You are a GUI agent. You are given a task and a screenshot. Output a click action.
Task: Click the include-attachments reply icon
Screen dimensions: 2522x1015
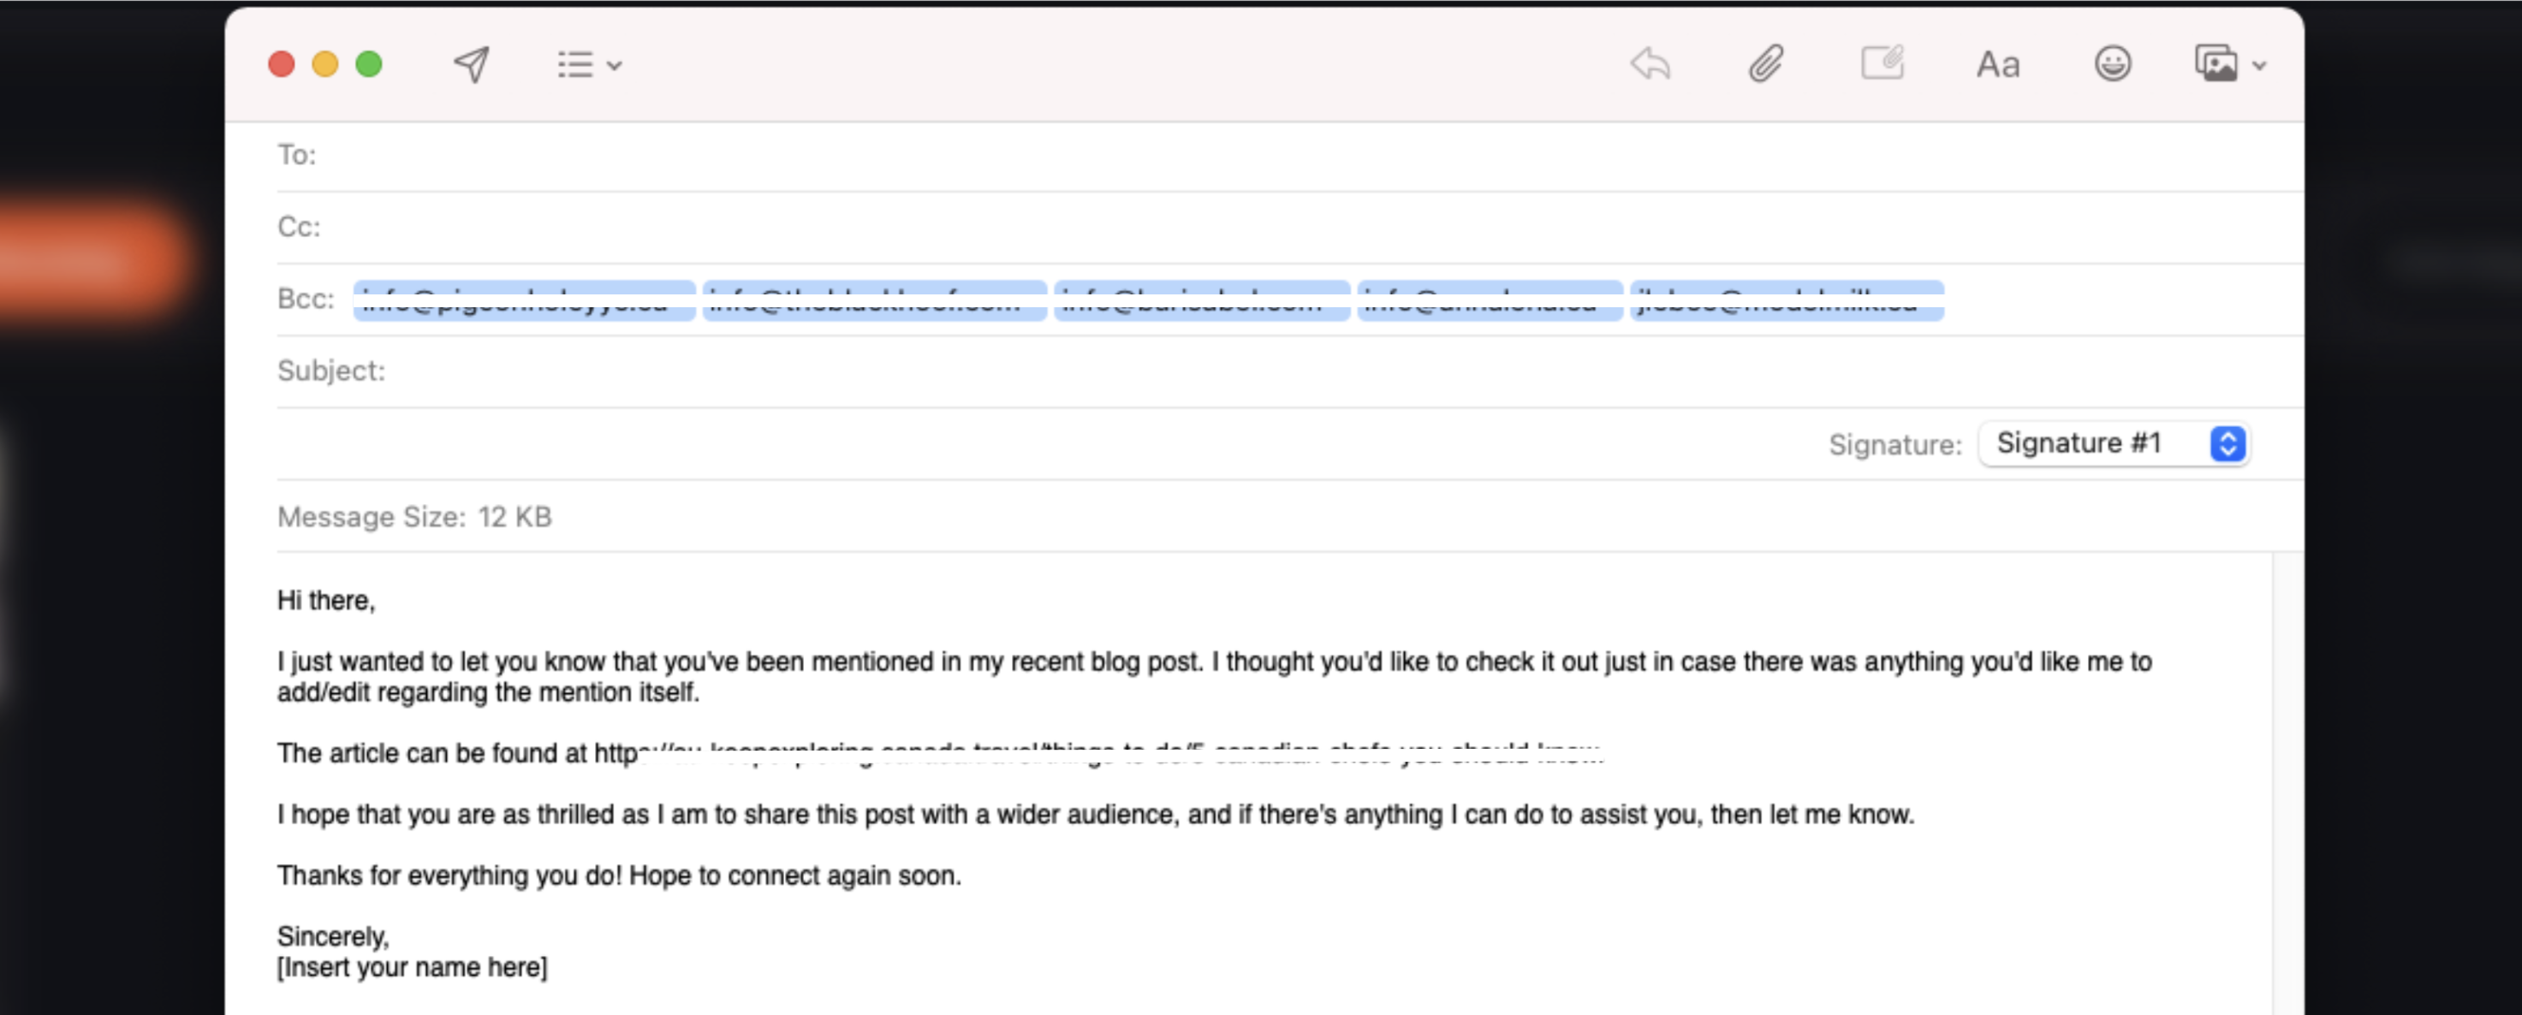1650,64
